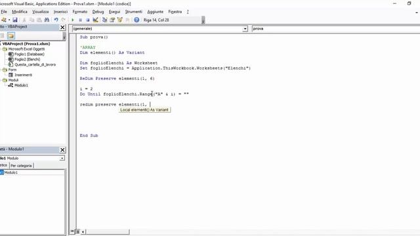The height and width of the screenshot is (236, 420).
Task: Undo the last edit
Action: pos(56,20)
